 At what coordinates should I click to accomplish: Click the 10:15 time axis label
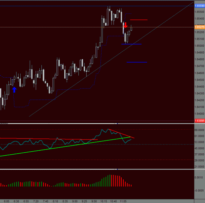(x=104, y=201)
